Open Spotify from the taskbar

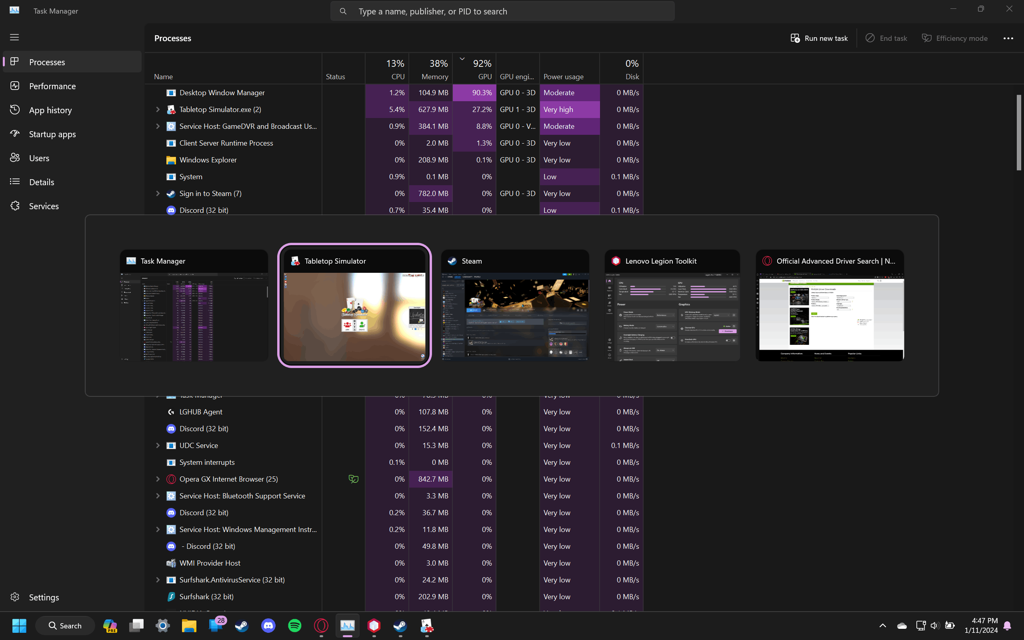[x=294, y=625]
